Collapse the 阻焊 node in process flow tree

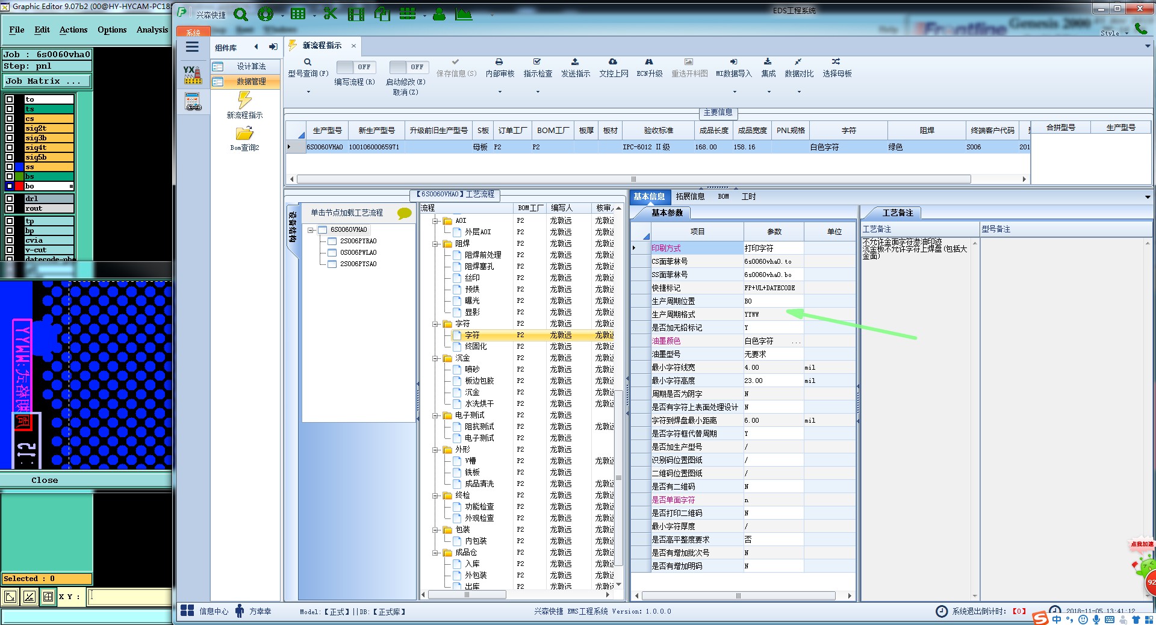click(435, 244)
